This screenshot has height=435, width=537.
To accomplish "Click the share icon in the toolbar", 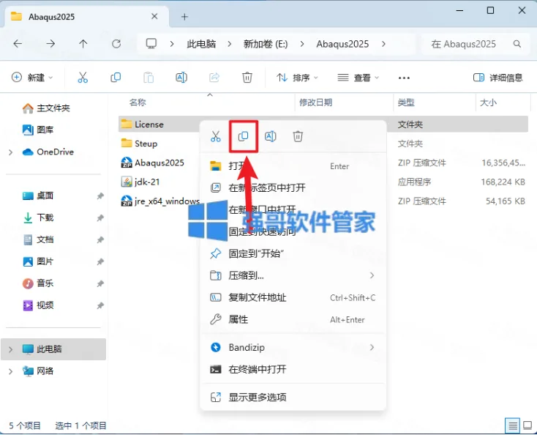I will [214, 78].
